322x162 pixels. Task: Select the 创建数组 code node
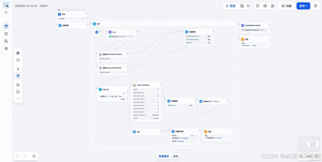(71, 25)
